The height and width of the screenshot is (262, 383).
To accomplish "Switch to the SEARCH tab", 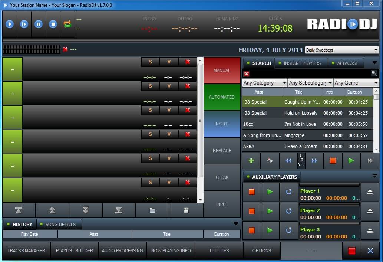I will (259, 63).
